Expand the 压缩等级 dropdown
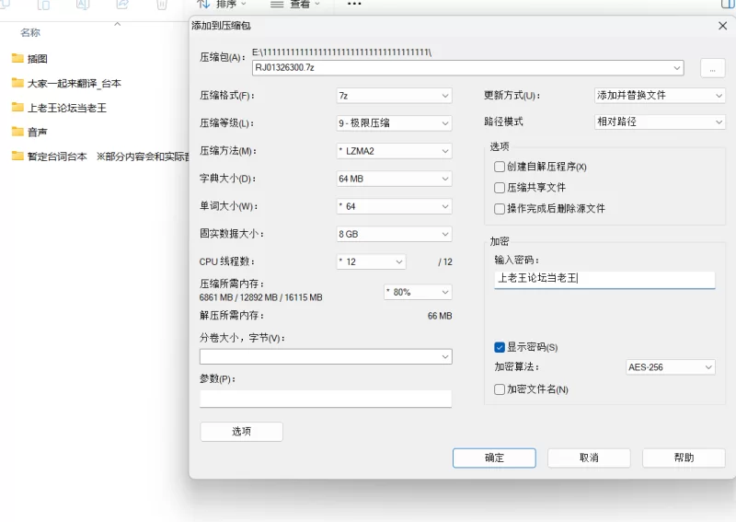Screen dimensions: 736x522 point(394,123)
